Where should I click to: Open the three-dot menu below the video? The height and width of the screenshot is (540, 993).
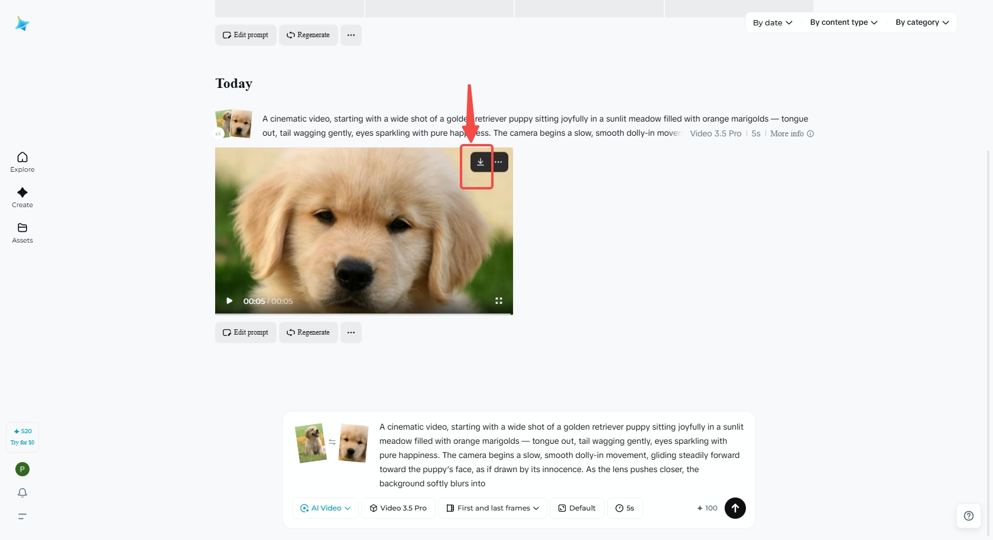(x=351, y=332)
